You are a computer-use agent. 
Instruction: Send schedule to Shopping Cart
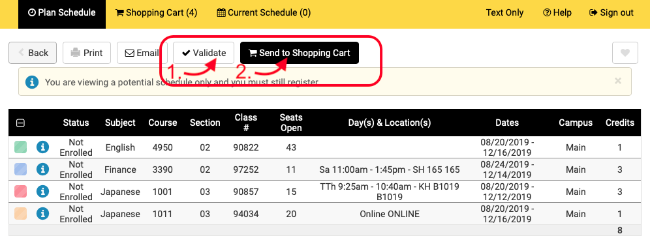(300, 53)
